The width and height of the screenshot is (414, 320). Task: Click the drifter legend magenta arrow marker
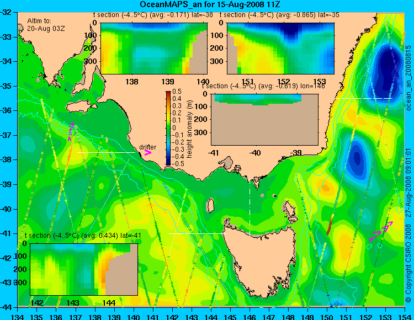147,152
